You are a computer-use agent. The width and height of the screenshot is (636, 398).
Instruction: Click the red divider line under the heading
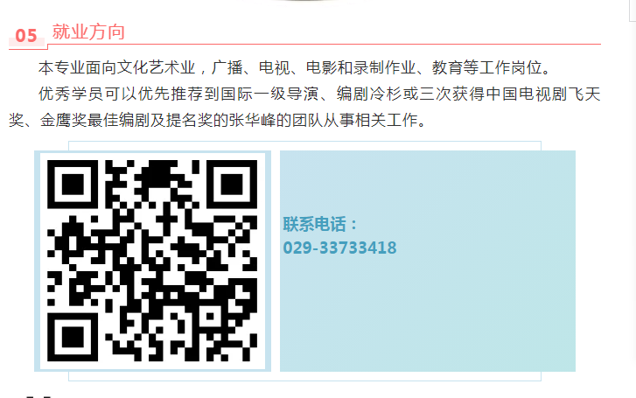(x=324, y=44)
